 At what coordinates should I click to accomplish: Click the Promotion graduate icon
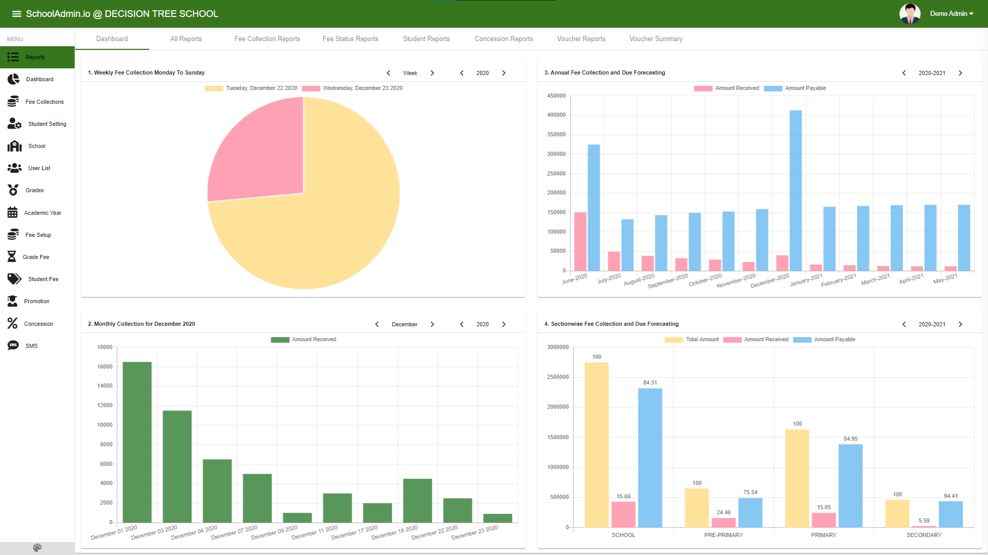(x=12, y=301)
